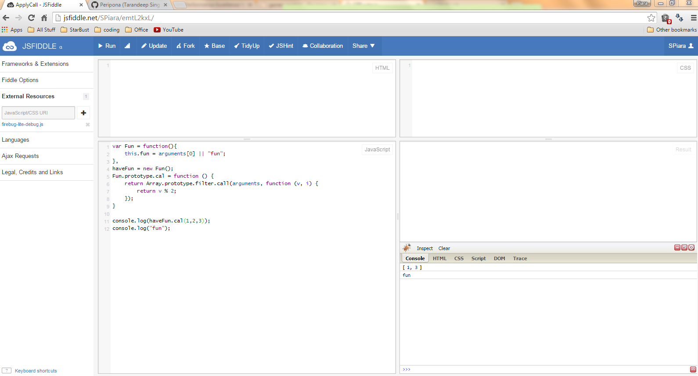This screenshot has height=376, width=698.
Task: Click the JSFiddle cloud logo
Action: 10,46
